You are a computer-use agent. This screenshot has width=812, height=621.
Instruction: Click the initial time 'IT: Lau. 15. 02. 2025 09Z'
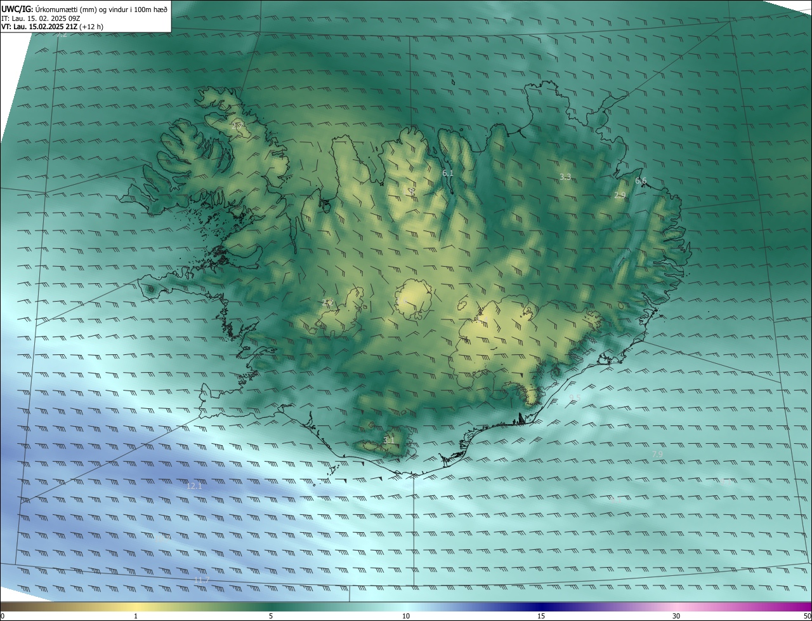point(41,18)
